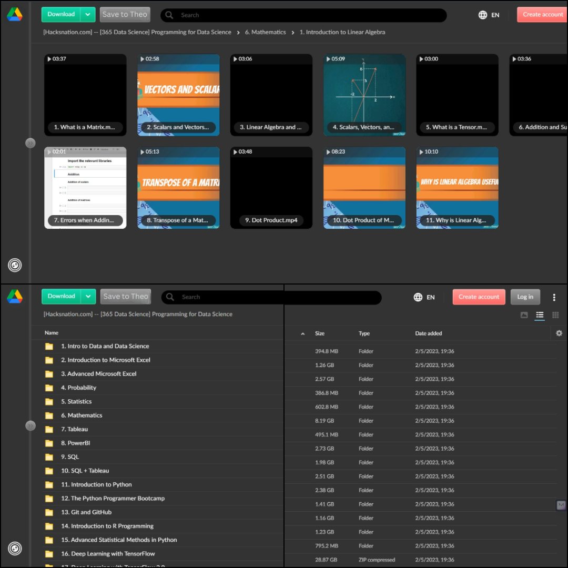Switch to the grid thumbnail view icon

(555, 315)
